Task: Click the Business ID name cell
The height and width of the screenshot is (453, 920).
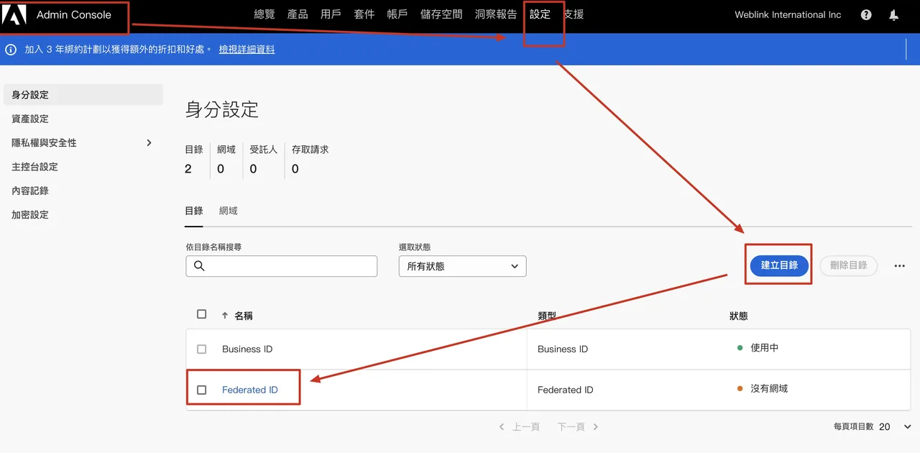Action: [x=247, y=349]
